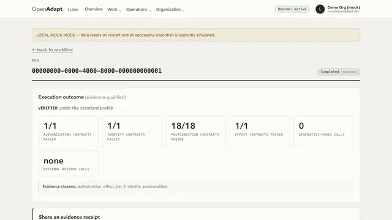Click the Completed (success) status badge
The height and width of the screenshot is (220, 392).
pos(339,72)
